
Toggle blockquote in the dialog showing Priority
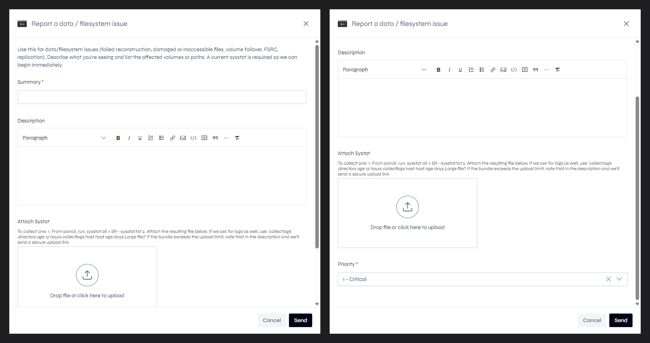tap(536, 70)
